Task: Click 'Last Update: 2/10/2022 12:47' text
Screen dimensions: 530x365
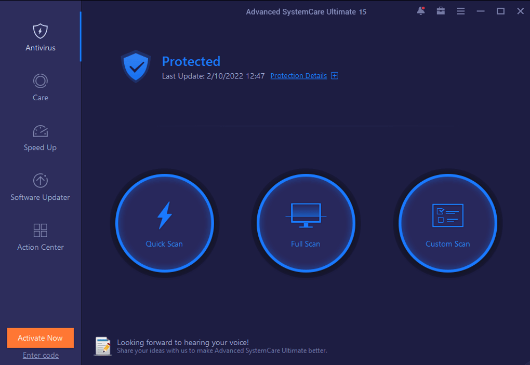Action: coord(213,76)
